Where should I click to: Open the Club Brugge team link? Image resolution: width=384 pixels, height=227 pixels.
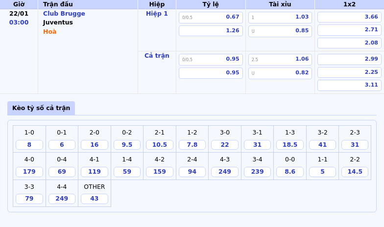click(x=64, y=14)
